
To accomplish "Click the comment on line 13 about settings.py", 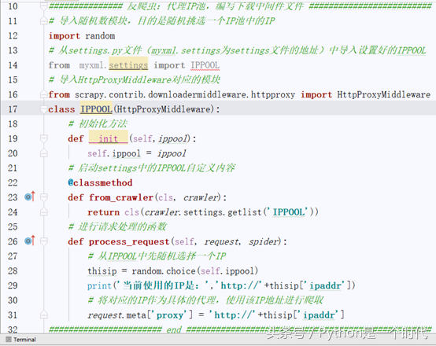I will [x=237, y=50].
